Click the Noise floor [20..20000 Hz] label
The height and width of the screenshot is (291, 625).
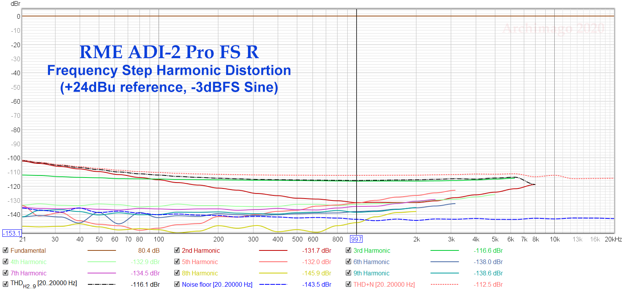click(217, 284)
